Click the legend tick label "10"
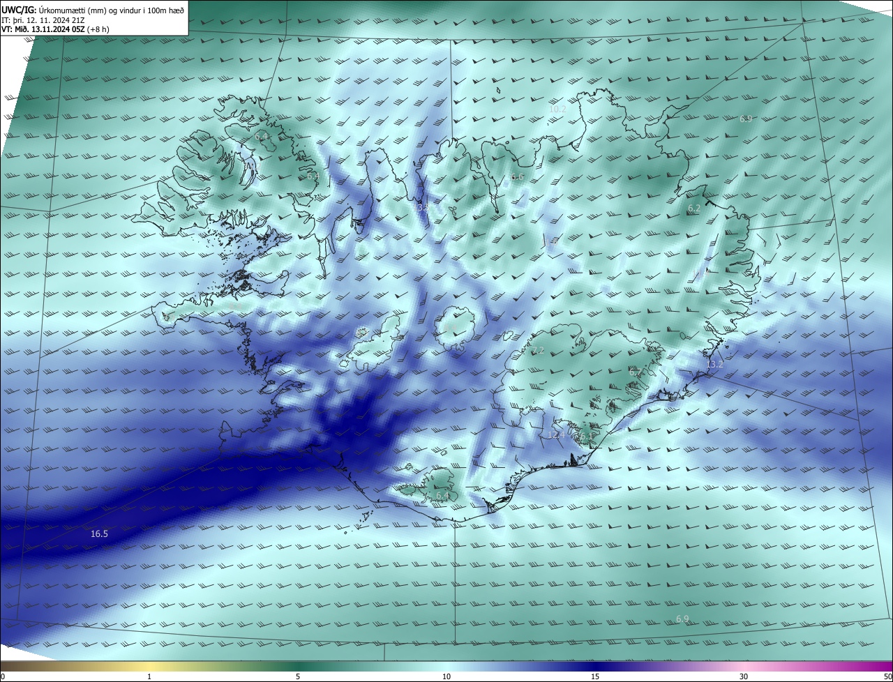The width and height of the screenshot is (893, 682). 446,676
